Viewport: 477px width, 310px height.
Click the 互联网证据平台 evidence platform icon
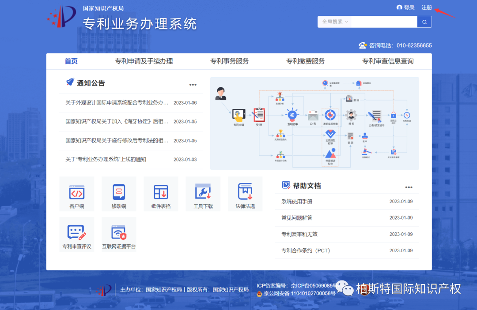118,234
